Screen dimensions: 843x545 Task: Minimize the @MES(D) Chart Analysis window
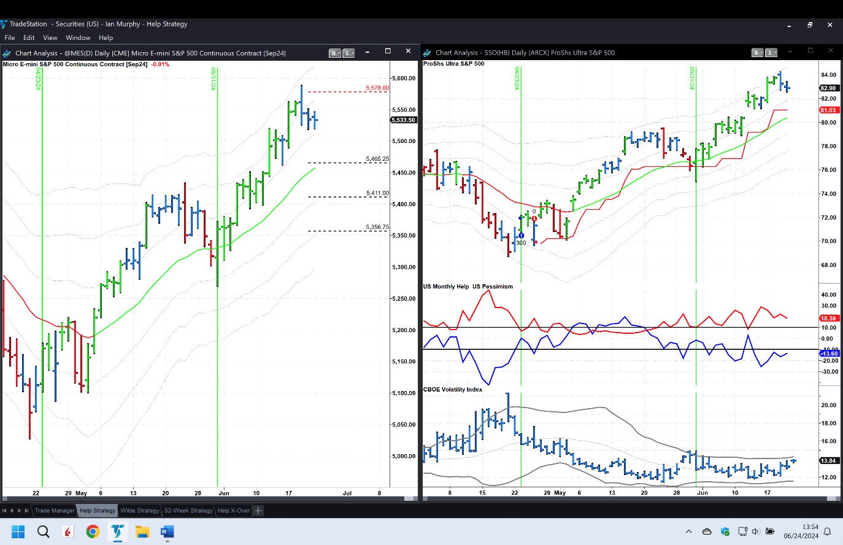click(x=367, y=51)
